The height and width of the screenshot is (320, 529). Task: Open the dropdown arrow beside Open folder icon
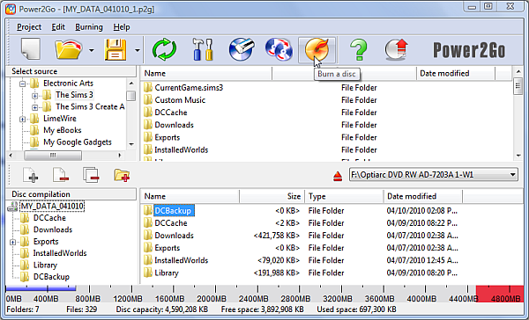(92, 50)
